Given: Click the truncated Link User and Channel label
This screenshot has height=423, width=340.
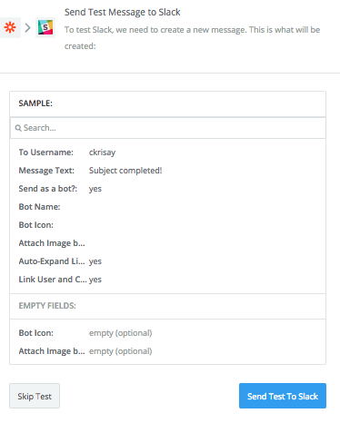Looking at the screenshot, I should point(53,280).
